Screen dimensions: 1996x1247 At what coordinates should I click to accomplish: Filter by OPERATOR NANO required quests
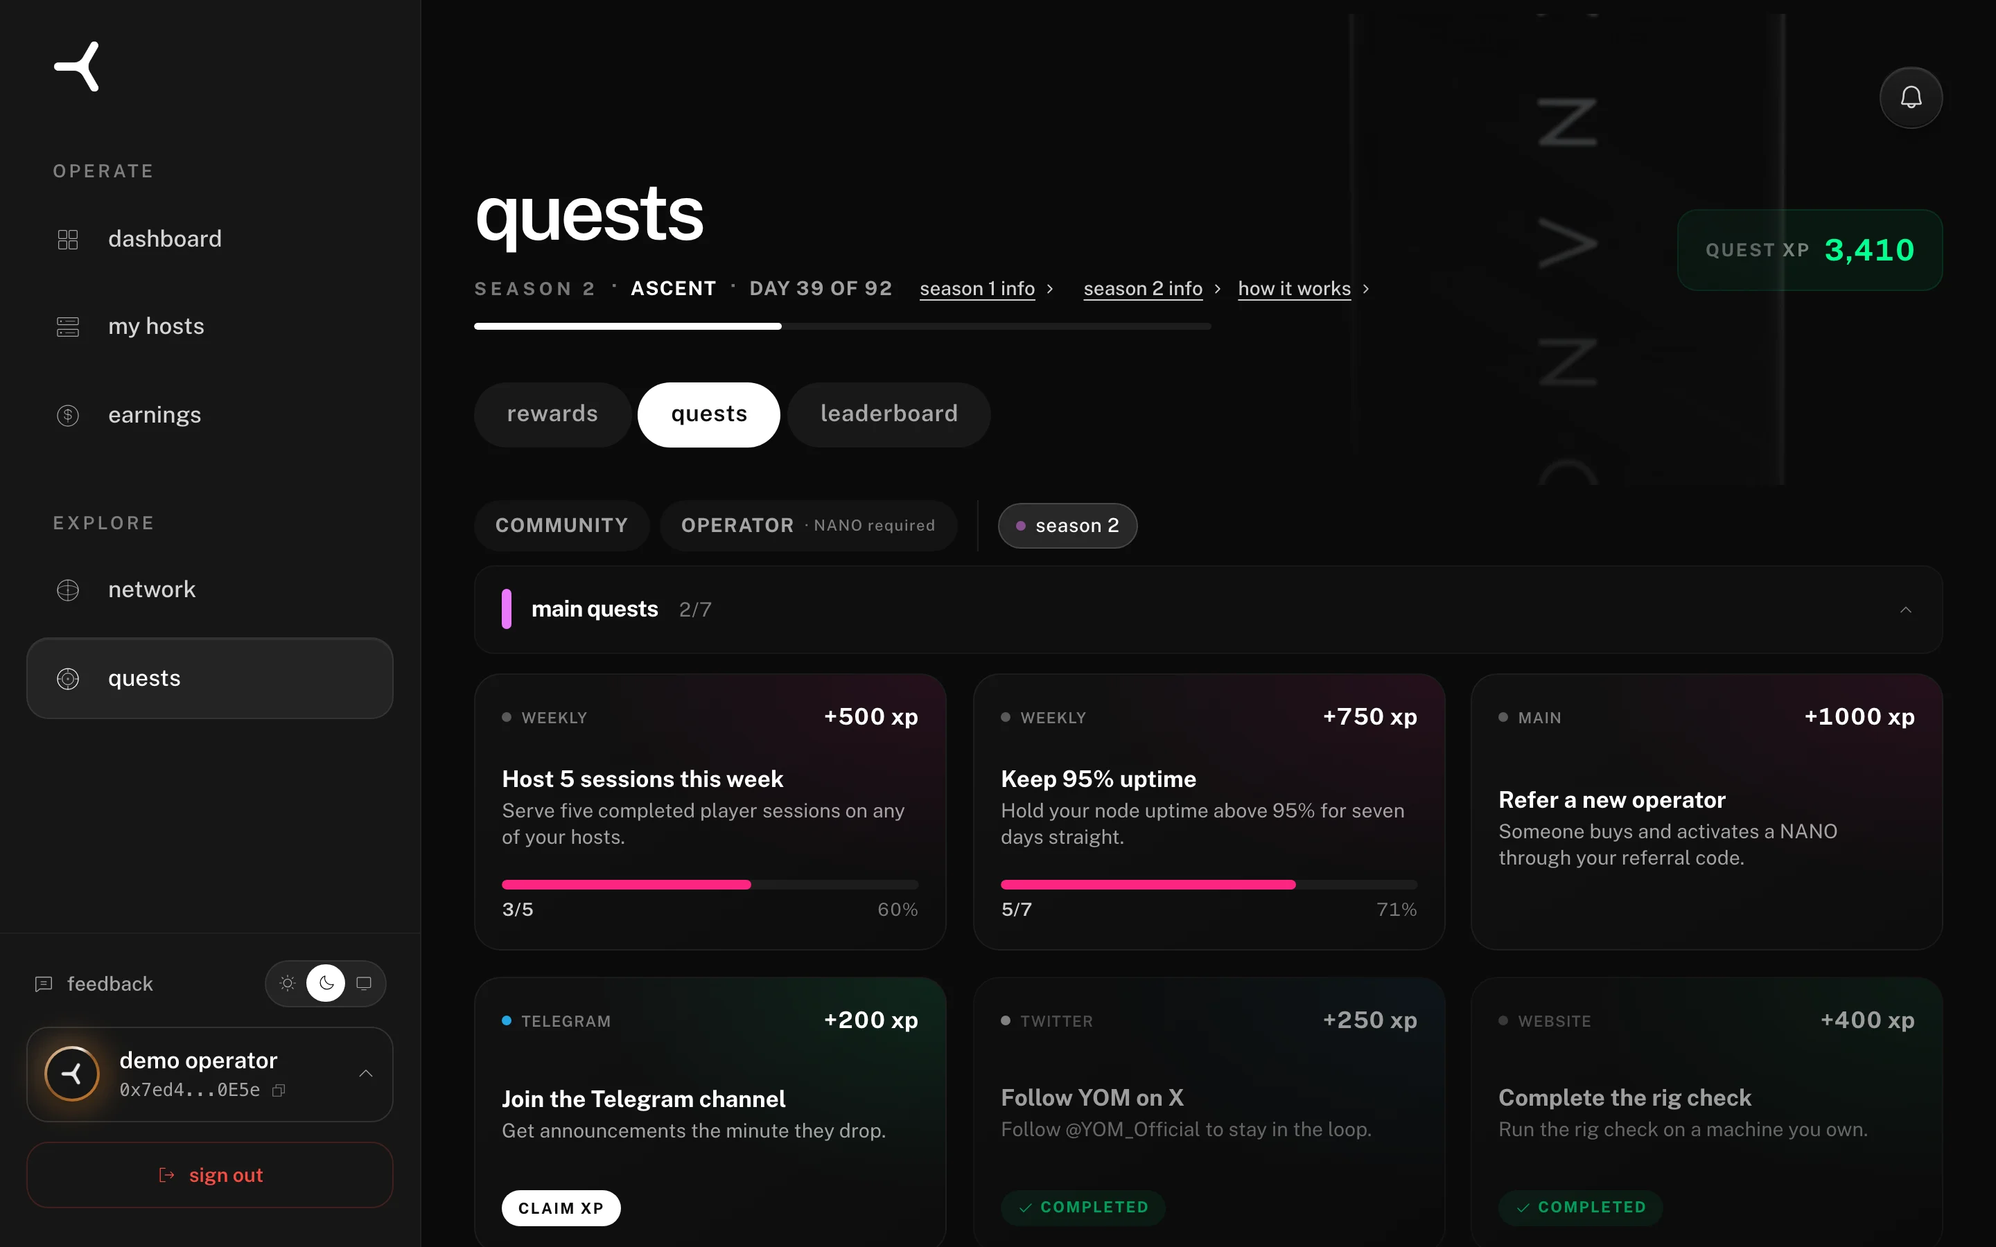pyautogui.click(x=808, y=525)
